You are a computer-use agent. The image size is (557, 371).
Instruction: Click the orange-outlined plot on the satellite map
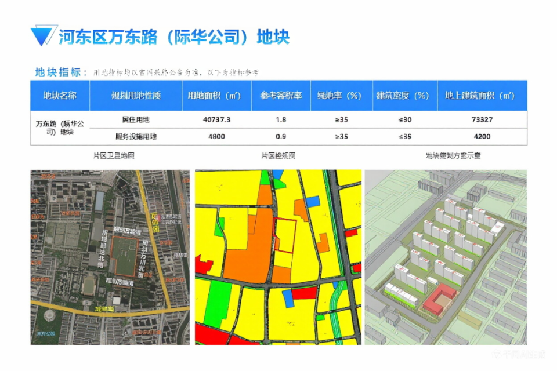pos(124,257)
